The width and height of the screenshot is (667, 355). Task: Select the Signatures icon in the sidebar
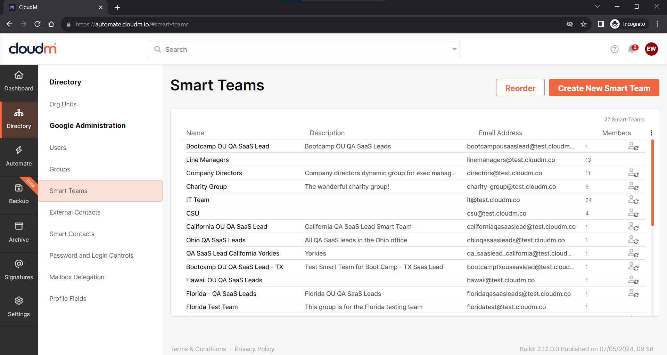[x=19, y=269]
